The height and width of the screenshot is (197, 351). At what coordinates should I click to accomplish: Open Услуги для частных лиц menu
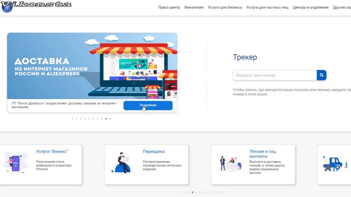(x=267, y=7)
